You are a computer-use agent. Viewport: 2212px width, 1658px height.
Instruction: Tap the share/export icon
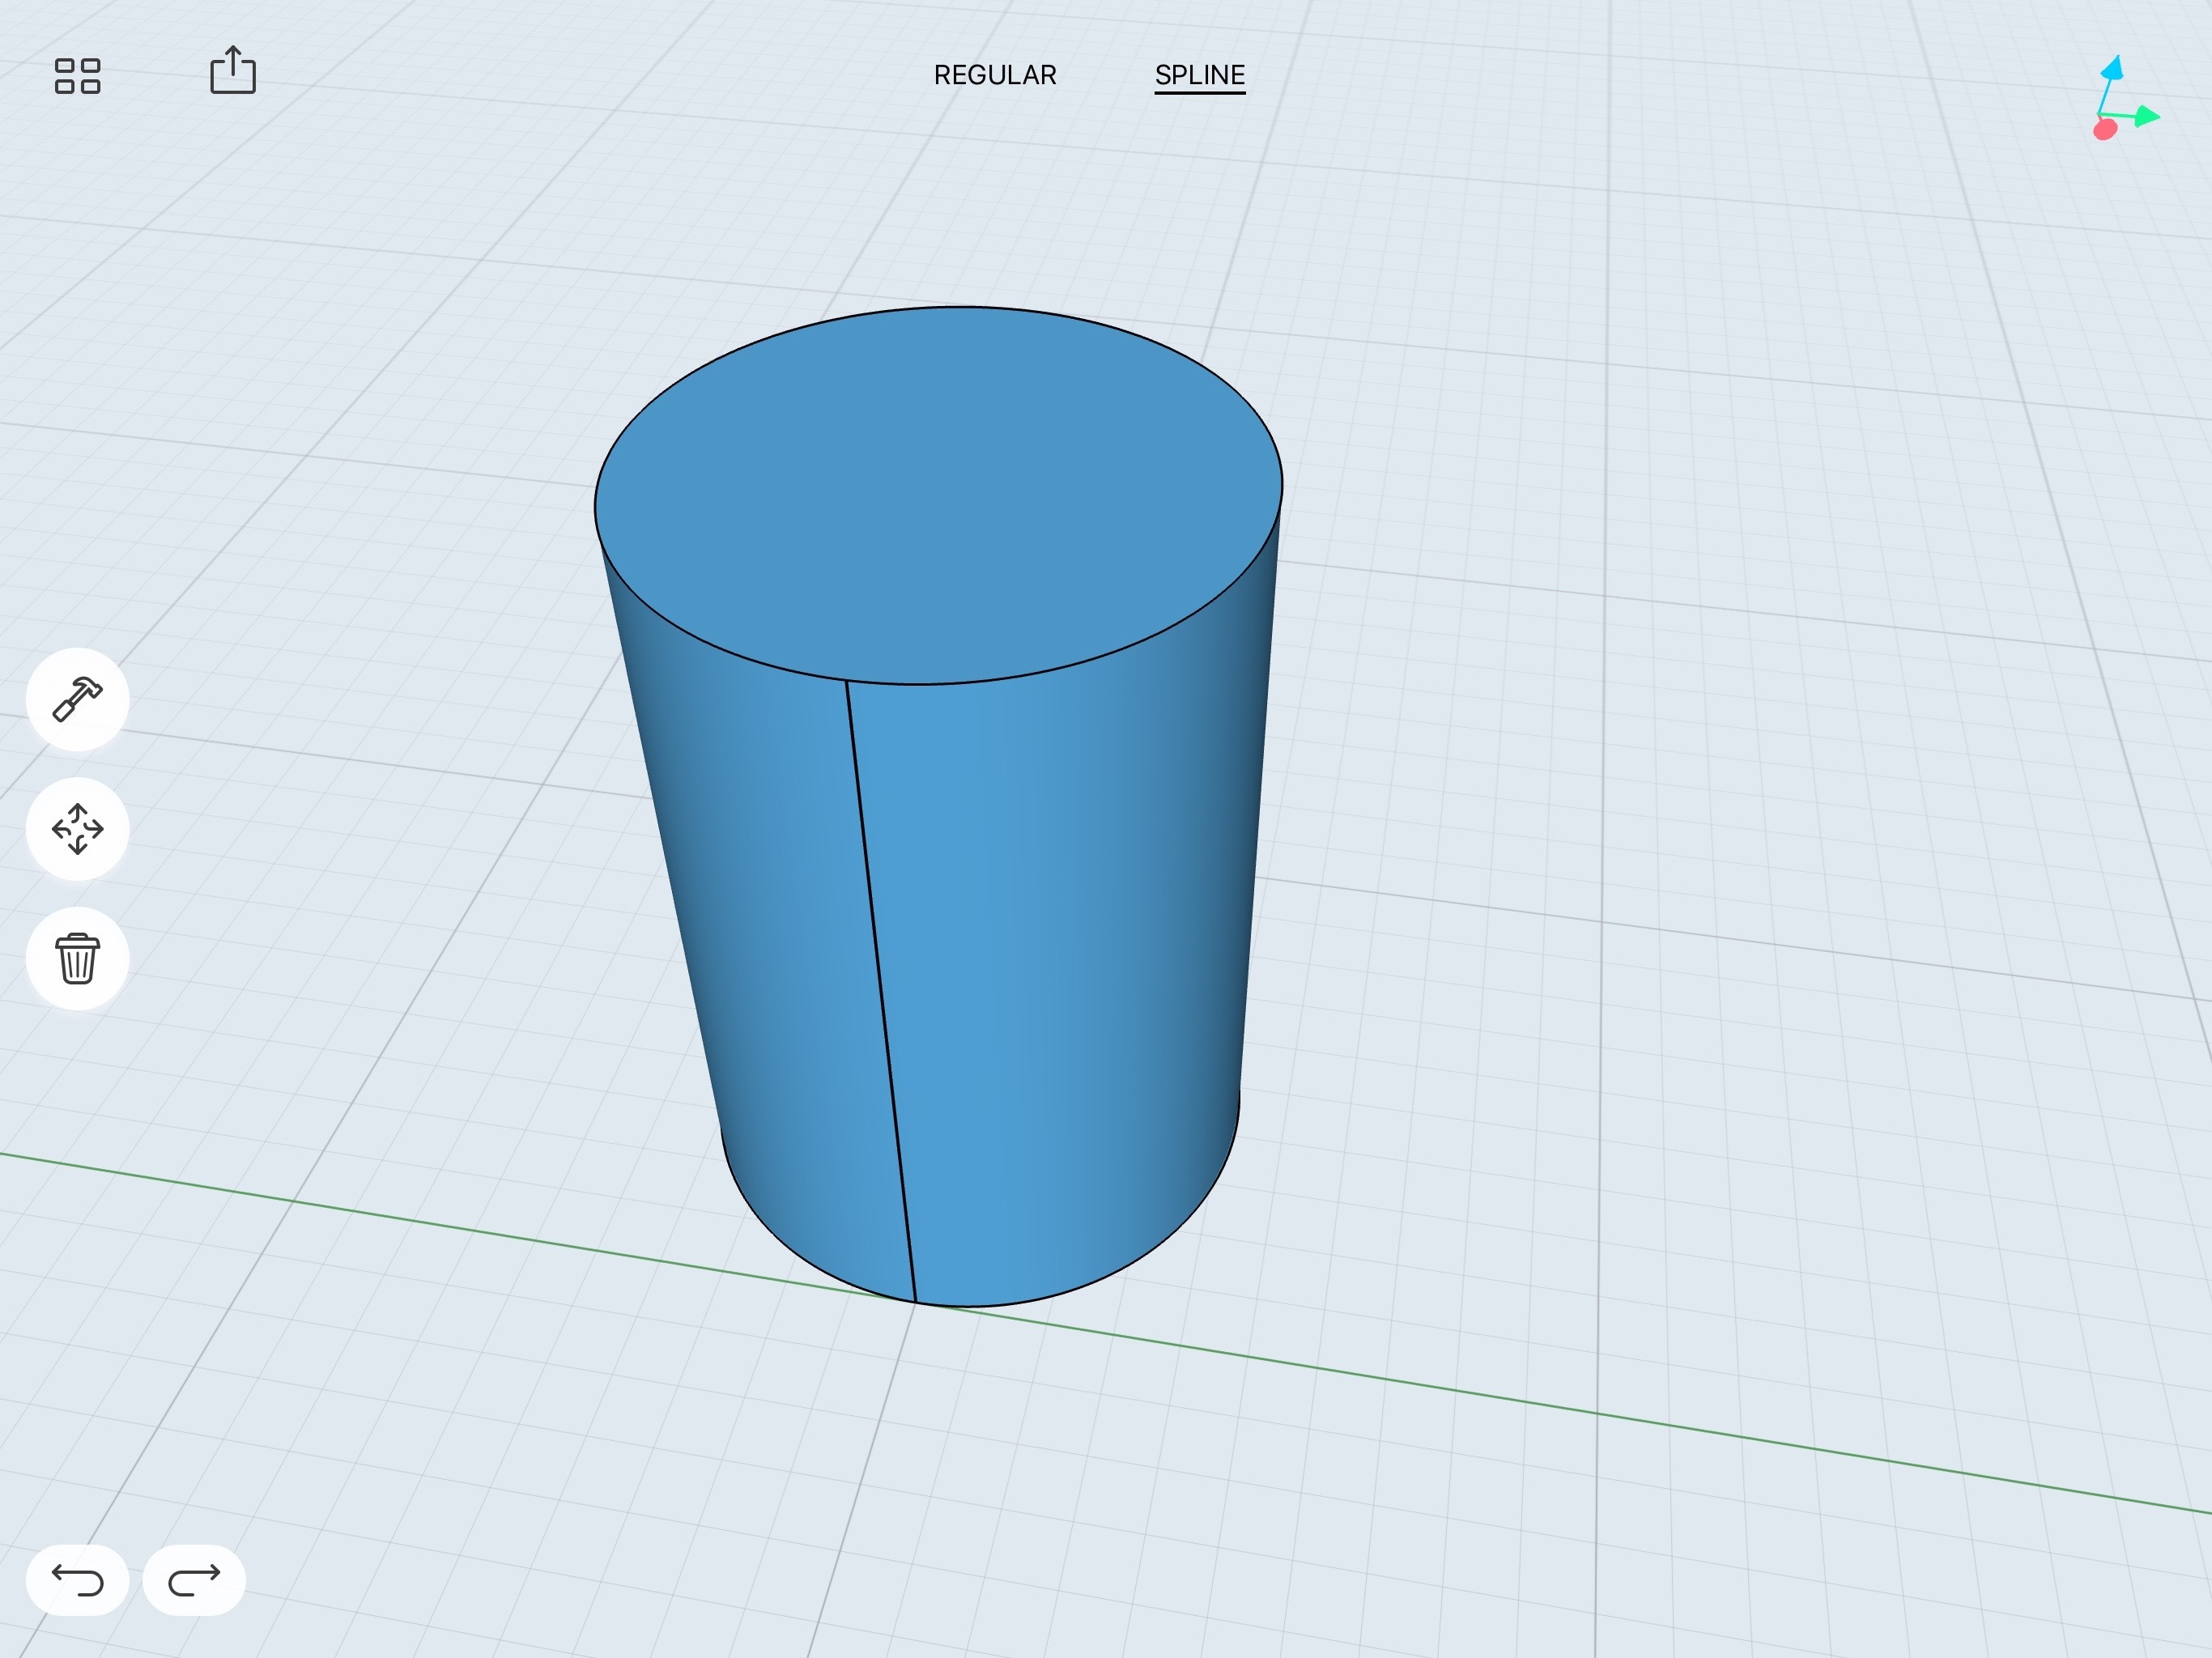click(233, 70)
